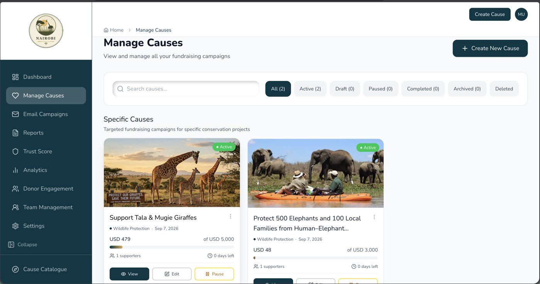This screenshot has height=284, width=540.
Task: Click the Nairobi organization logo
Action: (46, 31)
